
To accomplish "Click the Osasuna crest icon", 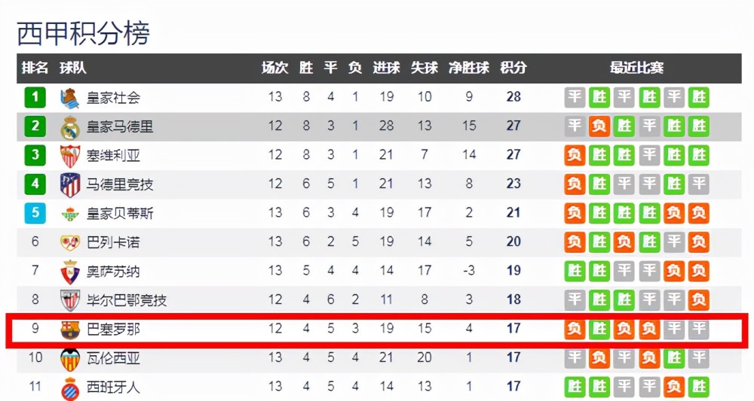I will (x=70, y=272).
